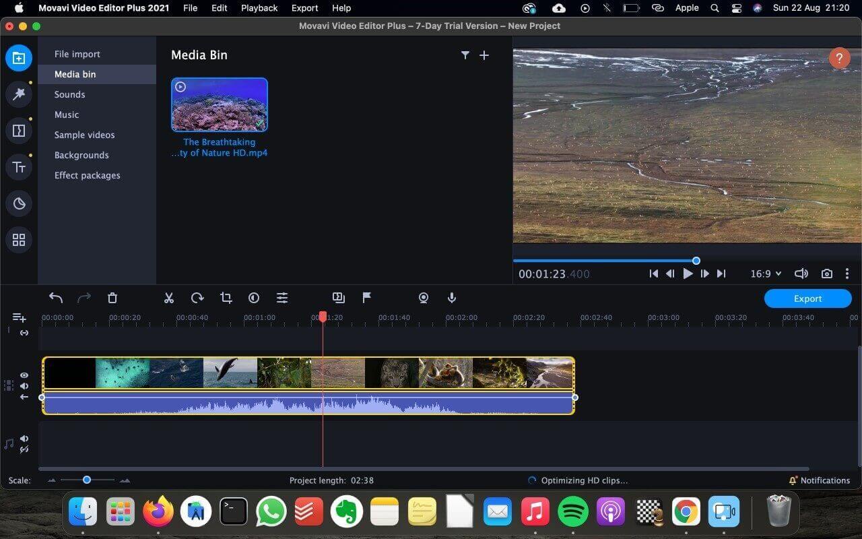
Task: Open the 16:9 aspect ratio dropdown
Action: pos(766,274)
